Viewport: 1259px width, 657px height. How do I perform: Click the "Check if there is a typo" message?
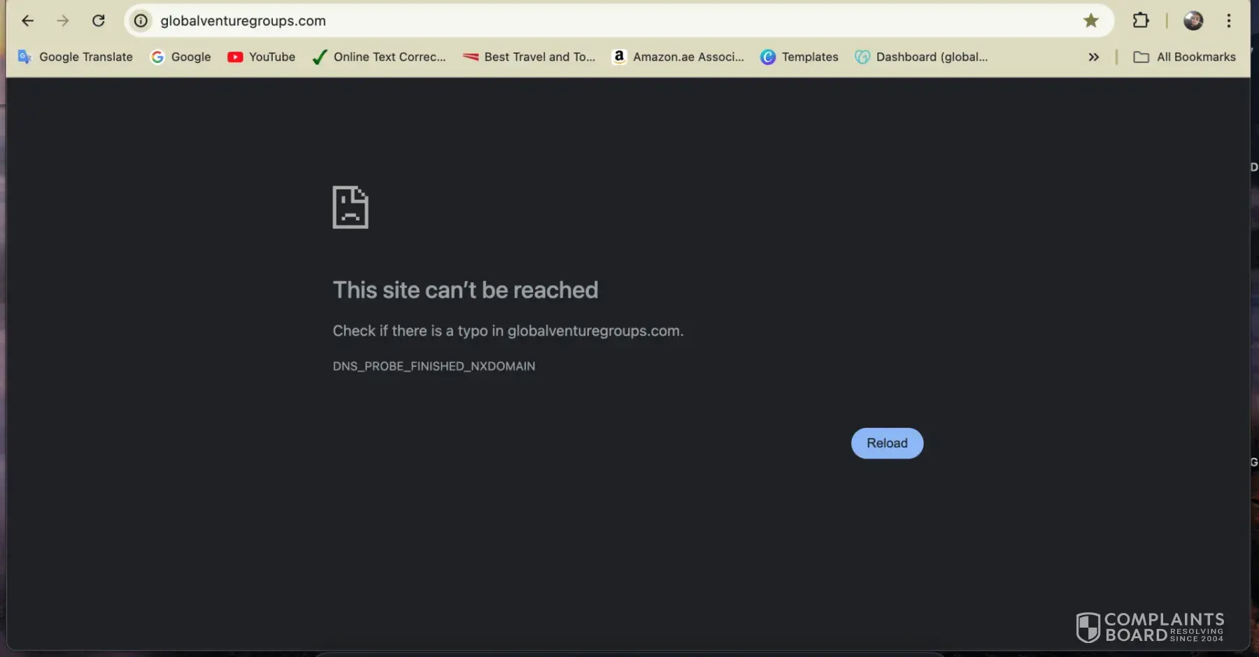pos(508,331)
